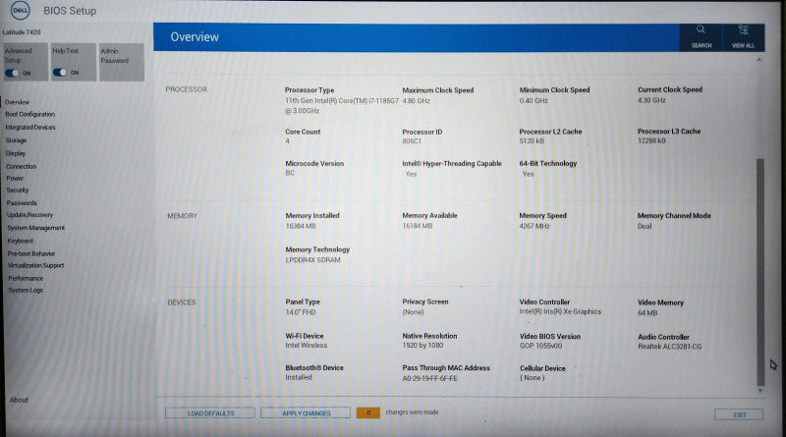Open Security section
This screenshot has width=786, height=437.
click(x=18, y=191)
